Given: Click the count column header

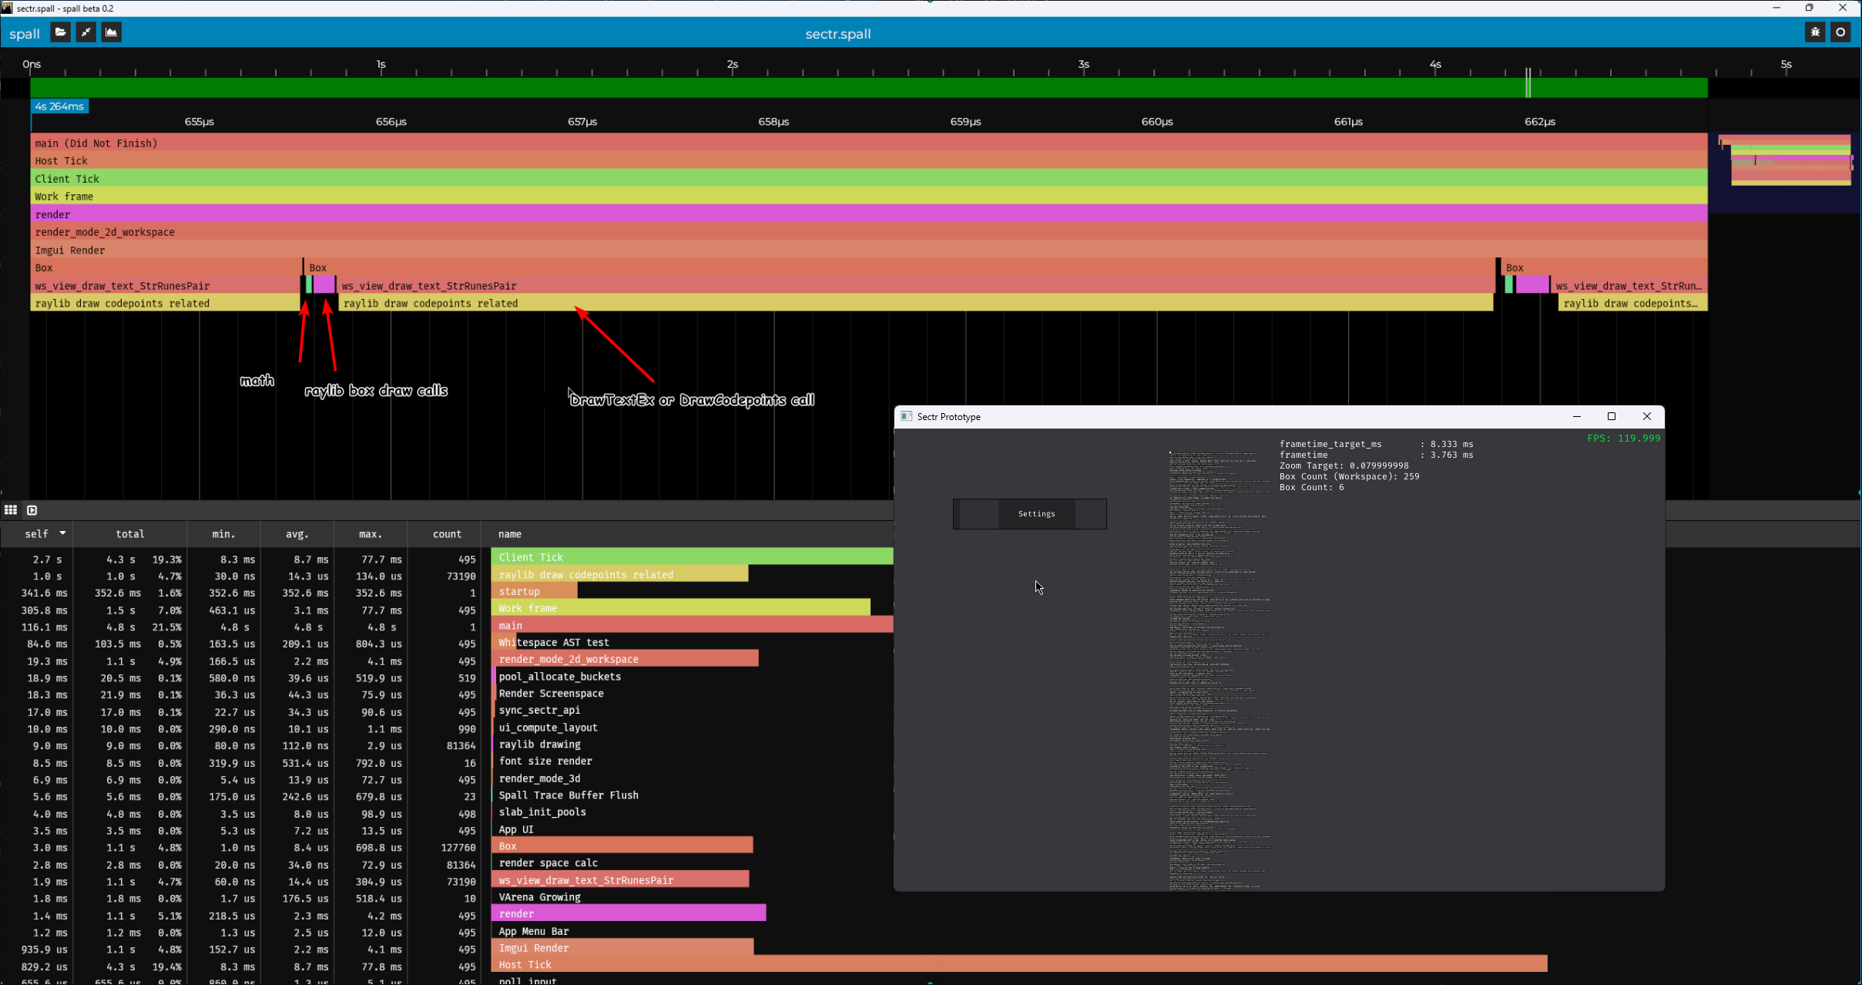Looking at the screenshot, I should pos(445,533).
